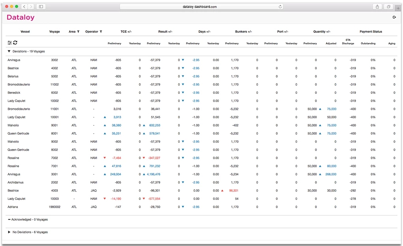Show the Safari sidebar
The width and height of the screenshot is (403, 246).
(x=41, y=7)
